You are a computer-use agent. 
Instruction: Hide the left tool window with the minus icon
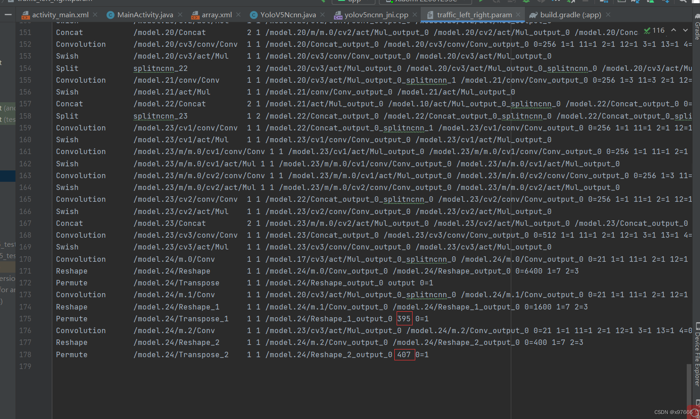[8, 15]
